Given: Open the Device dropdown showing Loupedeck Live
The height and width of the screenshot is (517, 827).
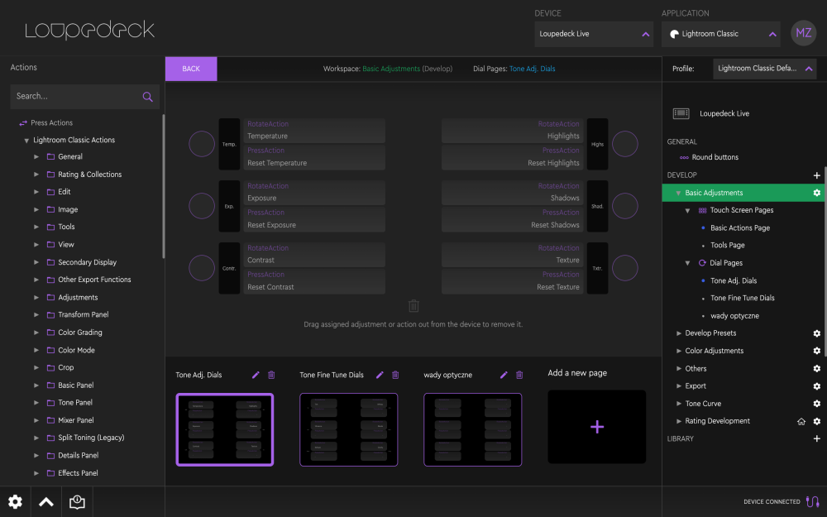Looking at the screenshot, I should (593, 34).
